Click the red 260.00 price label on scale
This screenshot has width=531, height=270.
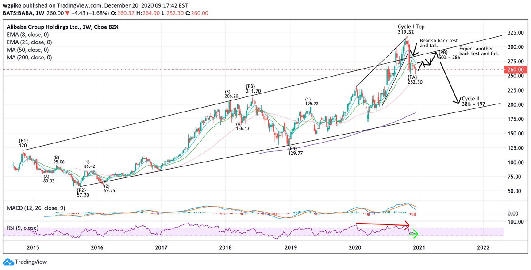point(516,69)
